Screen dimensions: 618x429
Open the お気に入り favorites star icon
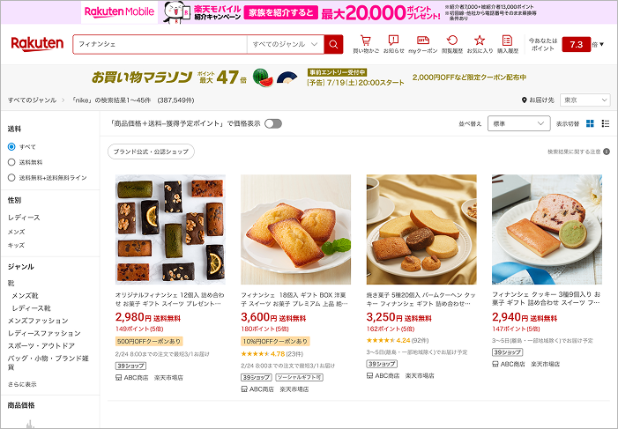(x=480, y=44)
